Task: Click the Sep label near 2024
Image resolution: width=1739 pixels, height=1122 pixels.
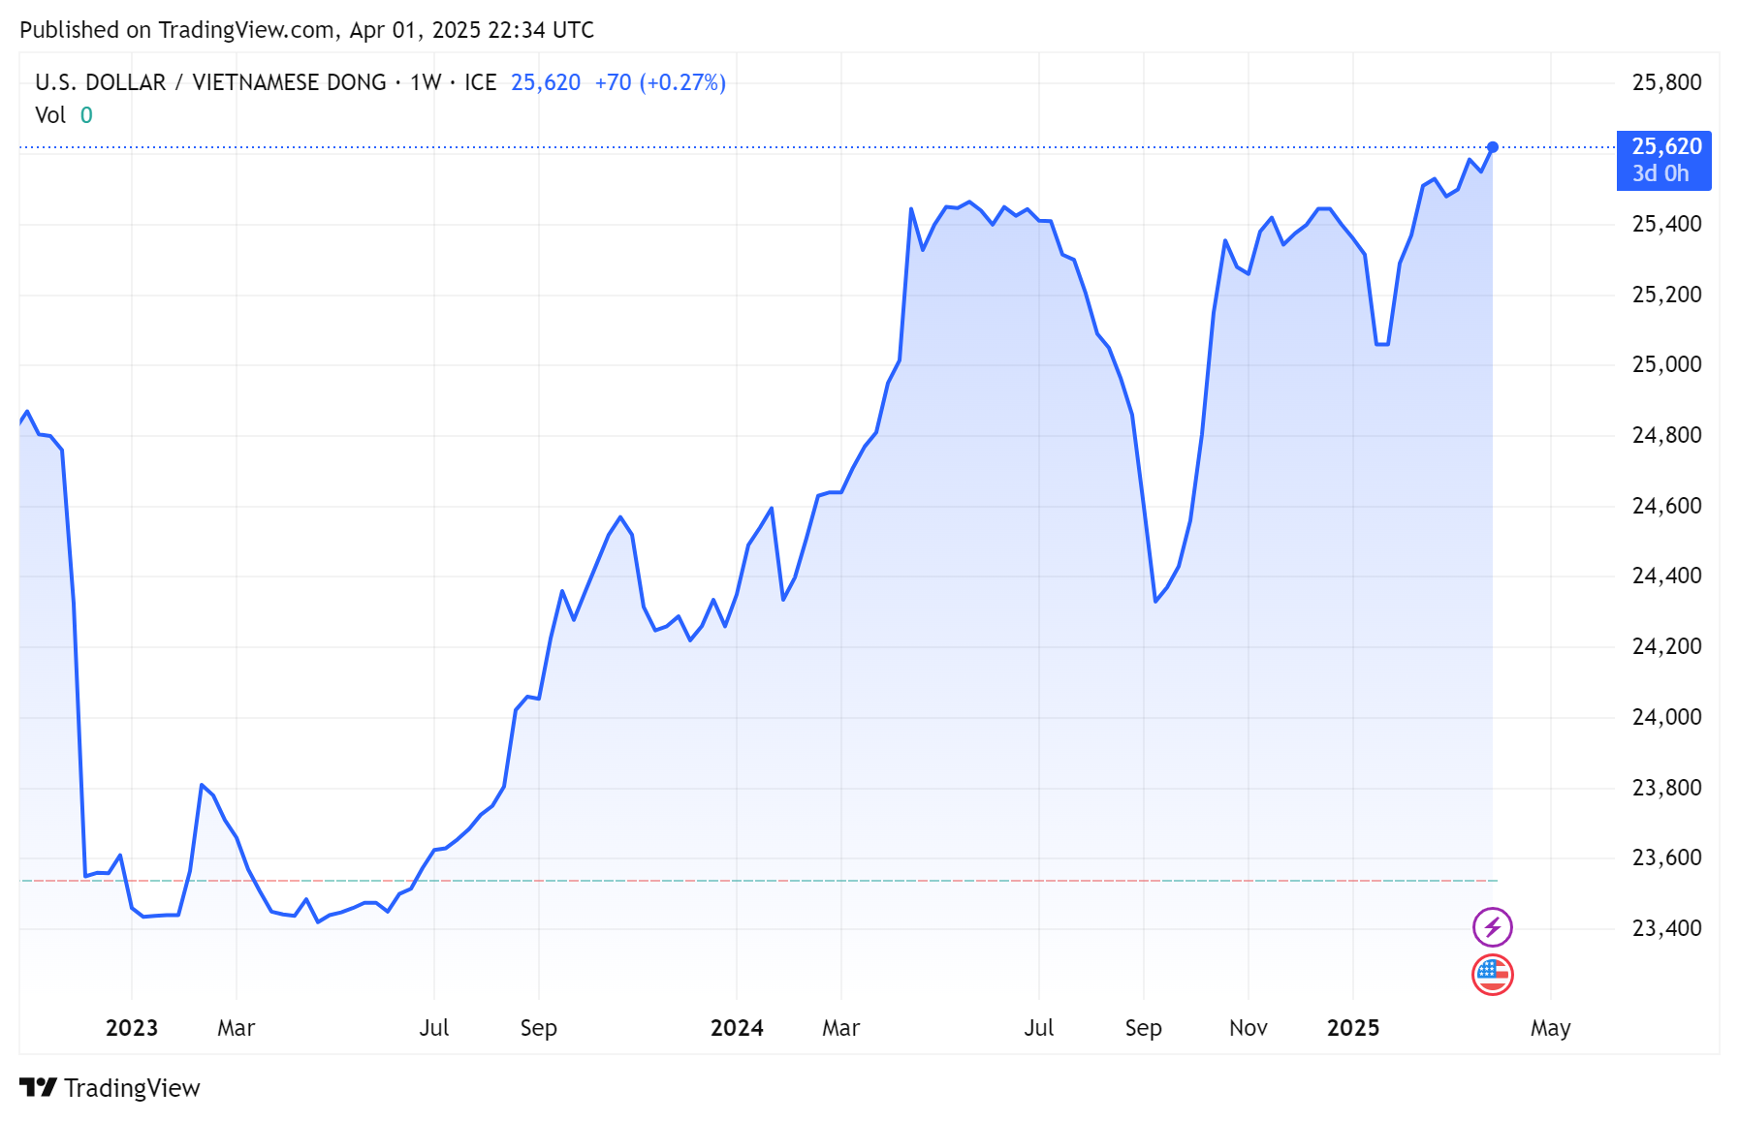Action: 1145,1028
